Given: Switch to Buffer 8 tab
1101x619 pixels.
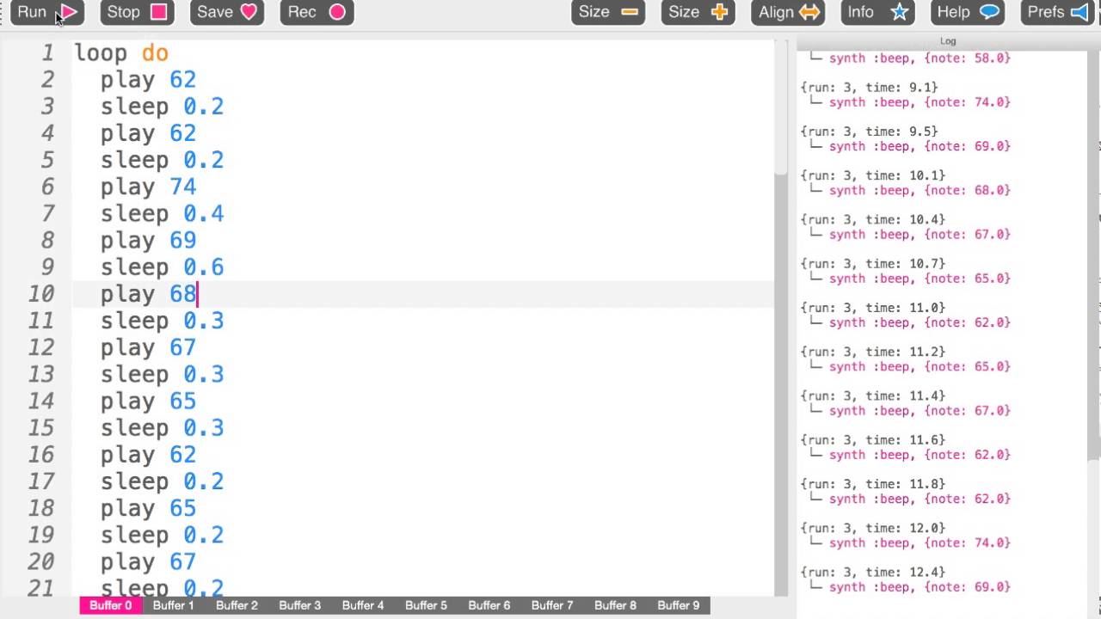Looking at the screenshot, I should (x=615, y=605).
